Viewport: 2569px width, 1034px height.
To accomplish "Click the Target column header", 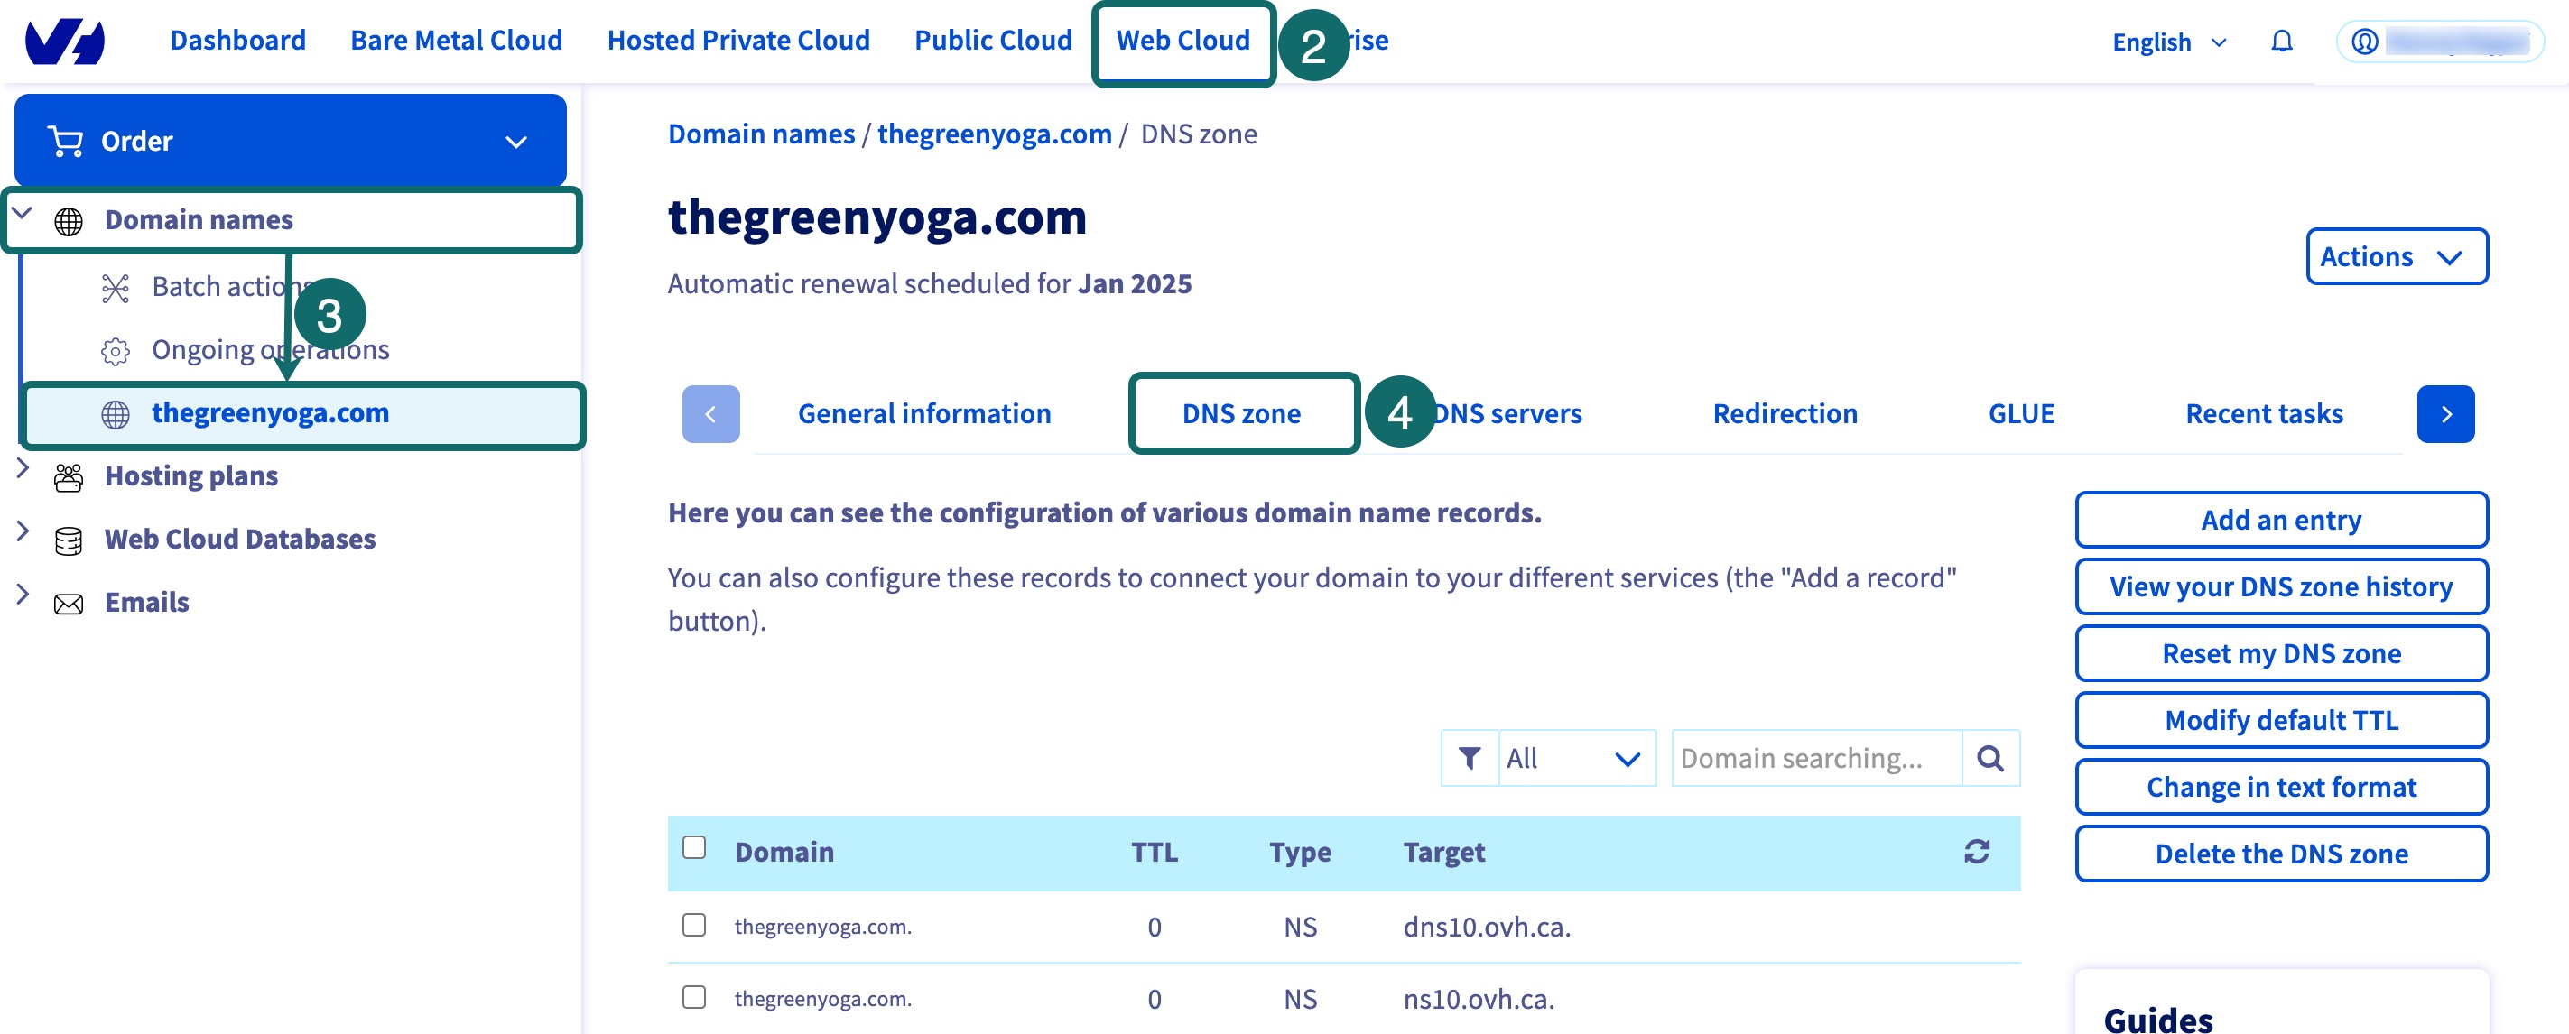I will point(1443,852).
